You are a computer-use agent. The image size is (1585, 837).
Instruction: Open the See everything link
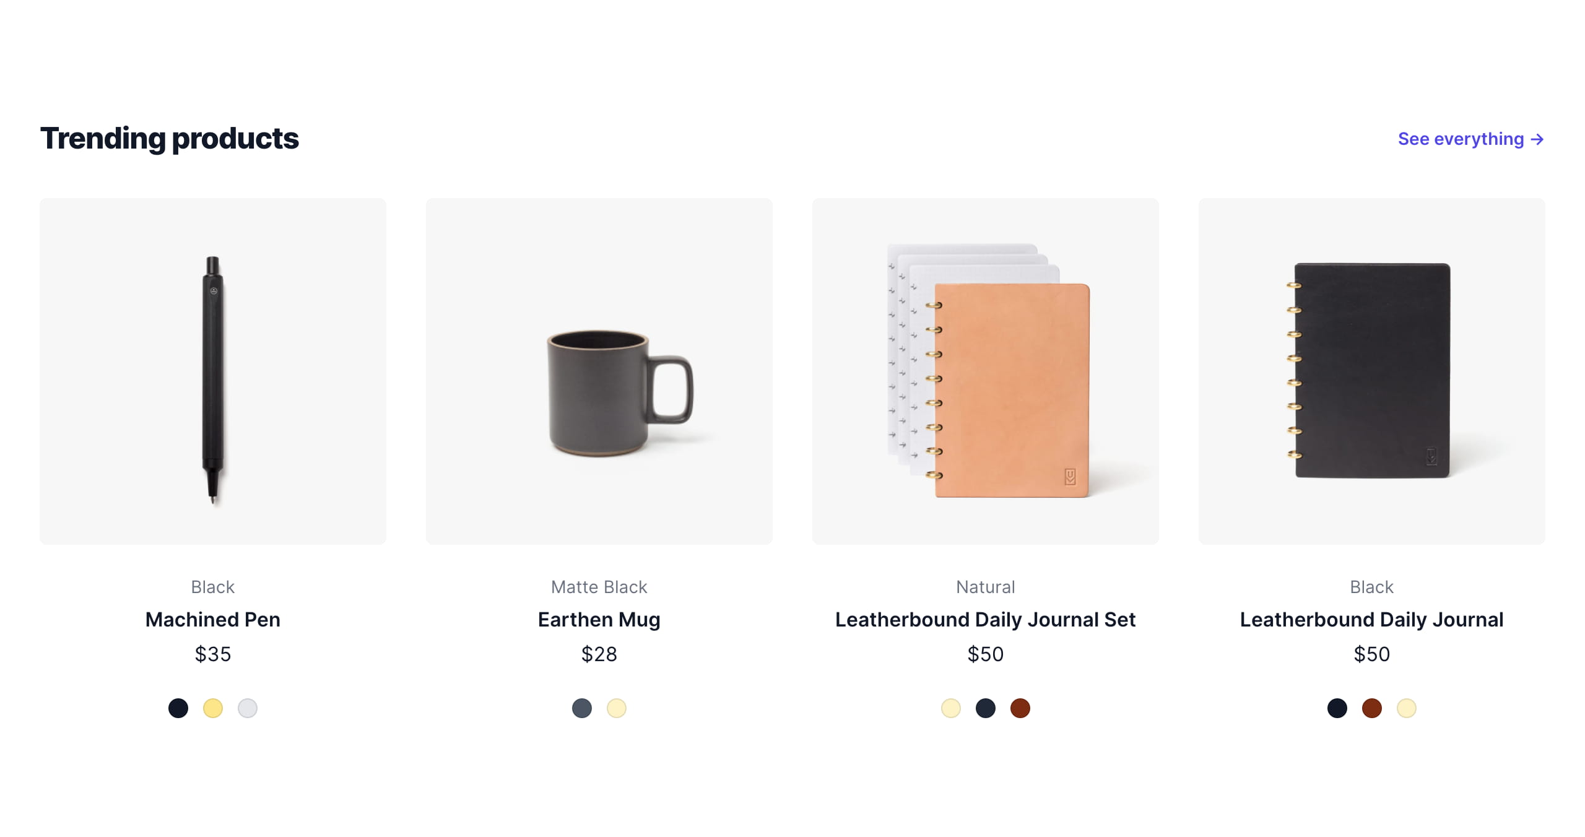pyautogui.click(x=1471, y=139)
